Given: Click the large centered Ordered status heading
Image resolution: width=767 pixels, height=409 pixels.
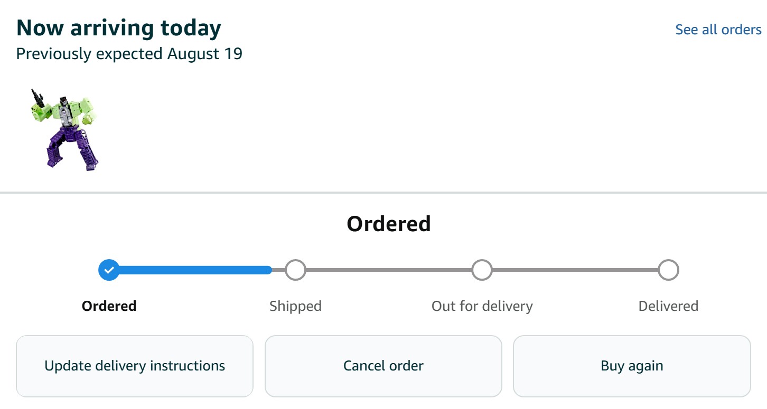Looking at the screenshot, I should coord(388,224).
